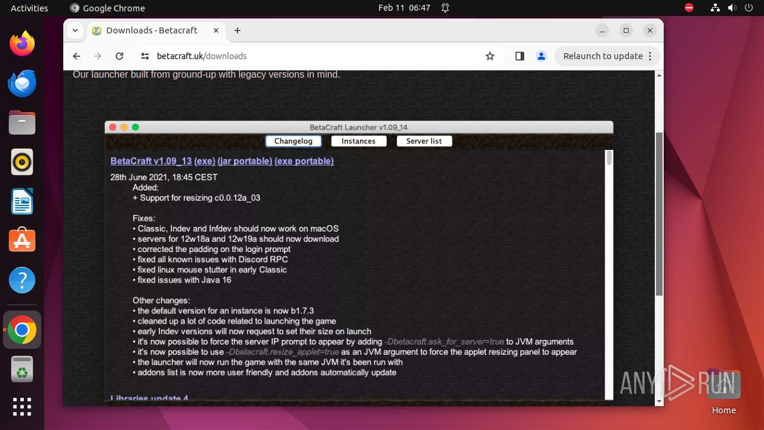This screenshot has width=764, height=430.
Task: Select the Google Chrome dock icon
Action: click(x=22, y=330)
